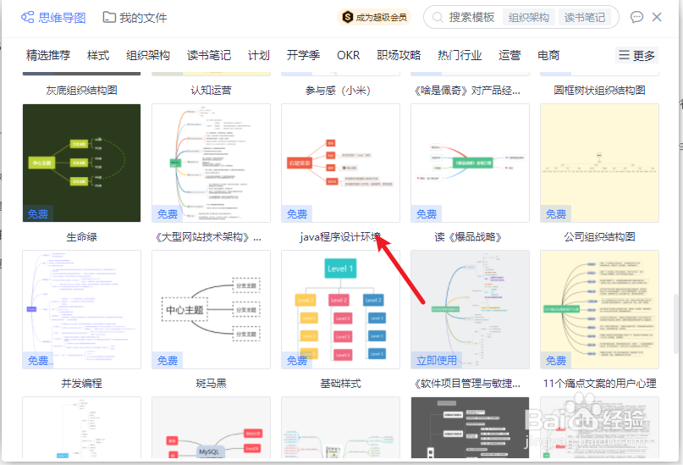Open the 更多 categories menu

(636, 55)
